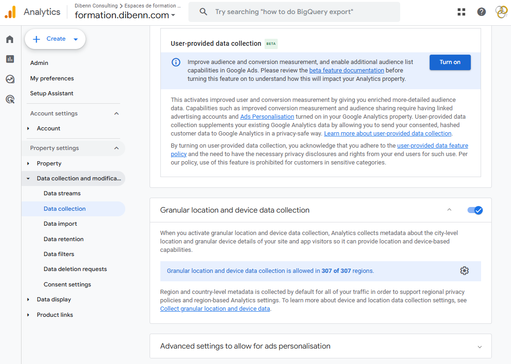Open the Google apps grid icon
511x364 pixels.
tap(461, 12)
